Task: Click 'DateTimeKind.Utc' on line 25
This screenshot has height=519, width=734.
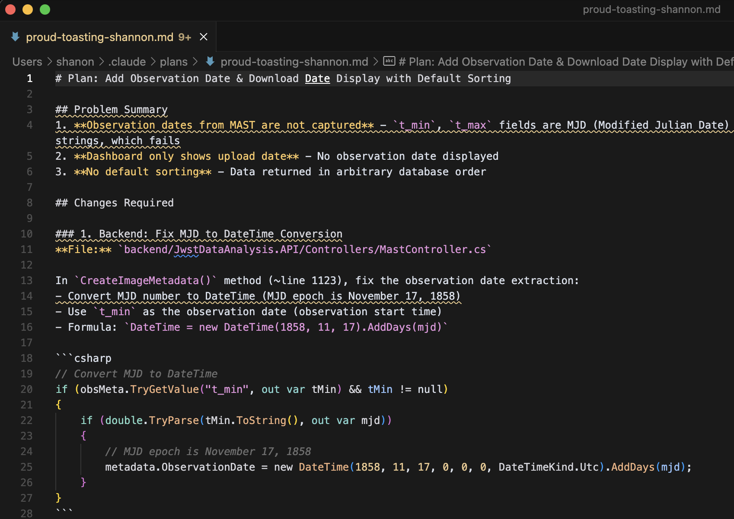Action: pyautogui.click(x=549, y=467)
